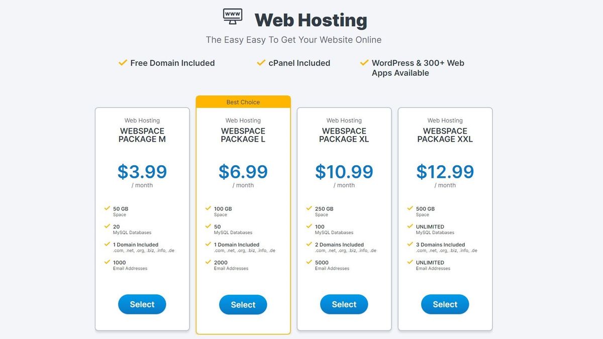Click the $3.99 per month price
Viewport: 603px width, 339px height.
(142, 172)
